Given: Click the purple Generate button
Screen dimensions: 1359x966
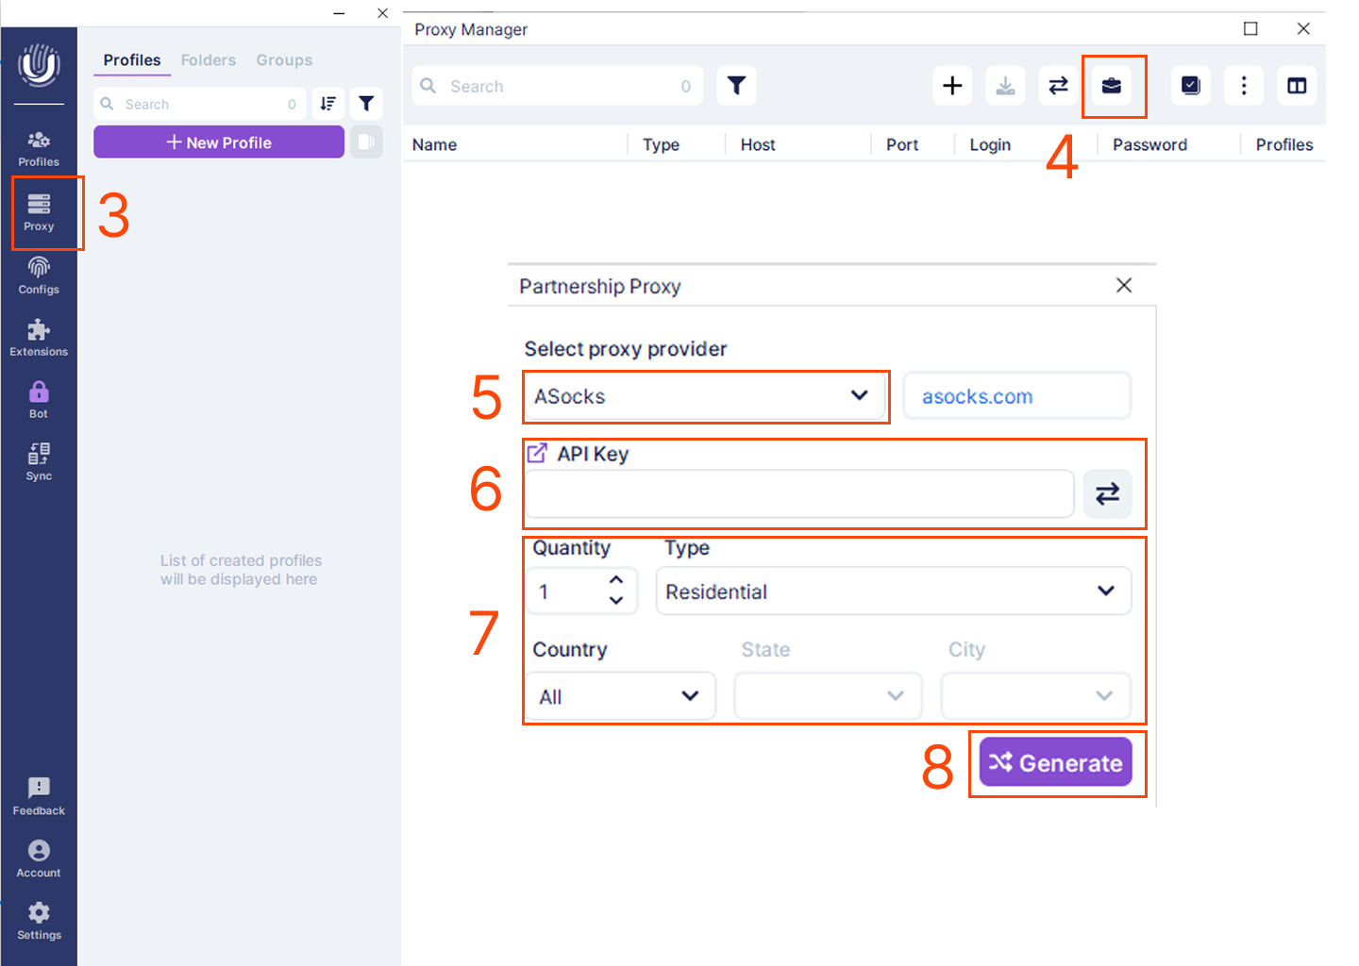Looking at the screenshot, I should point(1055,762).
